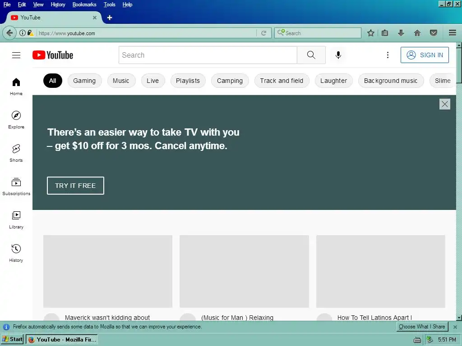Open Shorts in sidebar
This screenshot has height=346, width=462.
(16, 153)
